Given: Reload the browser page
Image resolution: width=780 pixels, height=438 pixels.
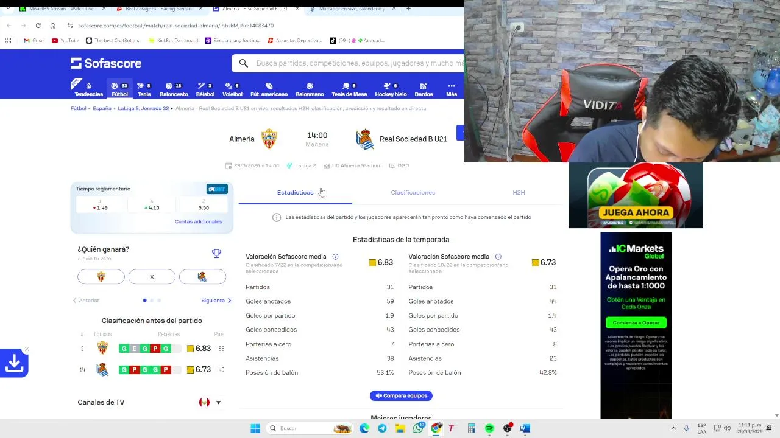Looking at the screenshot, I should [38, 26].
